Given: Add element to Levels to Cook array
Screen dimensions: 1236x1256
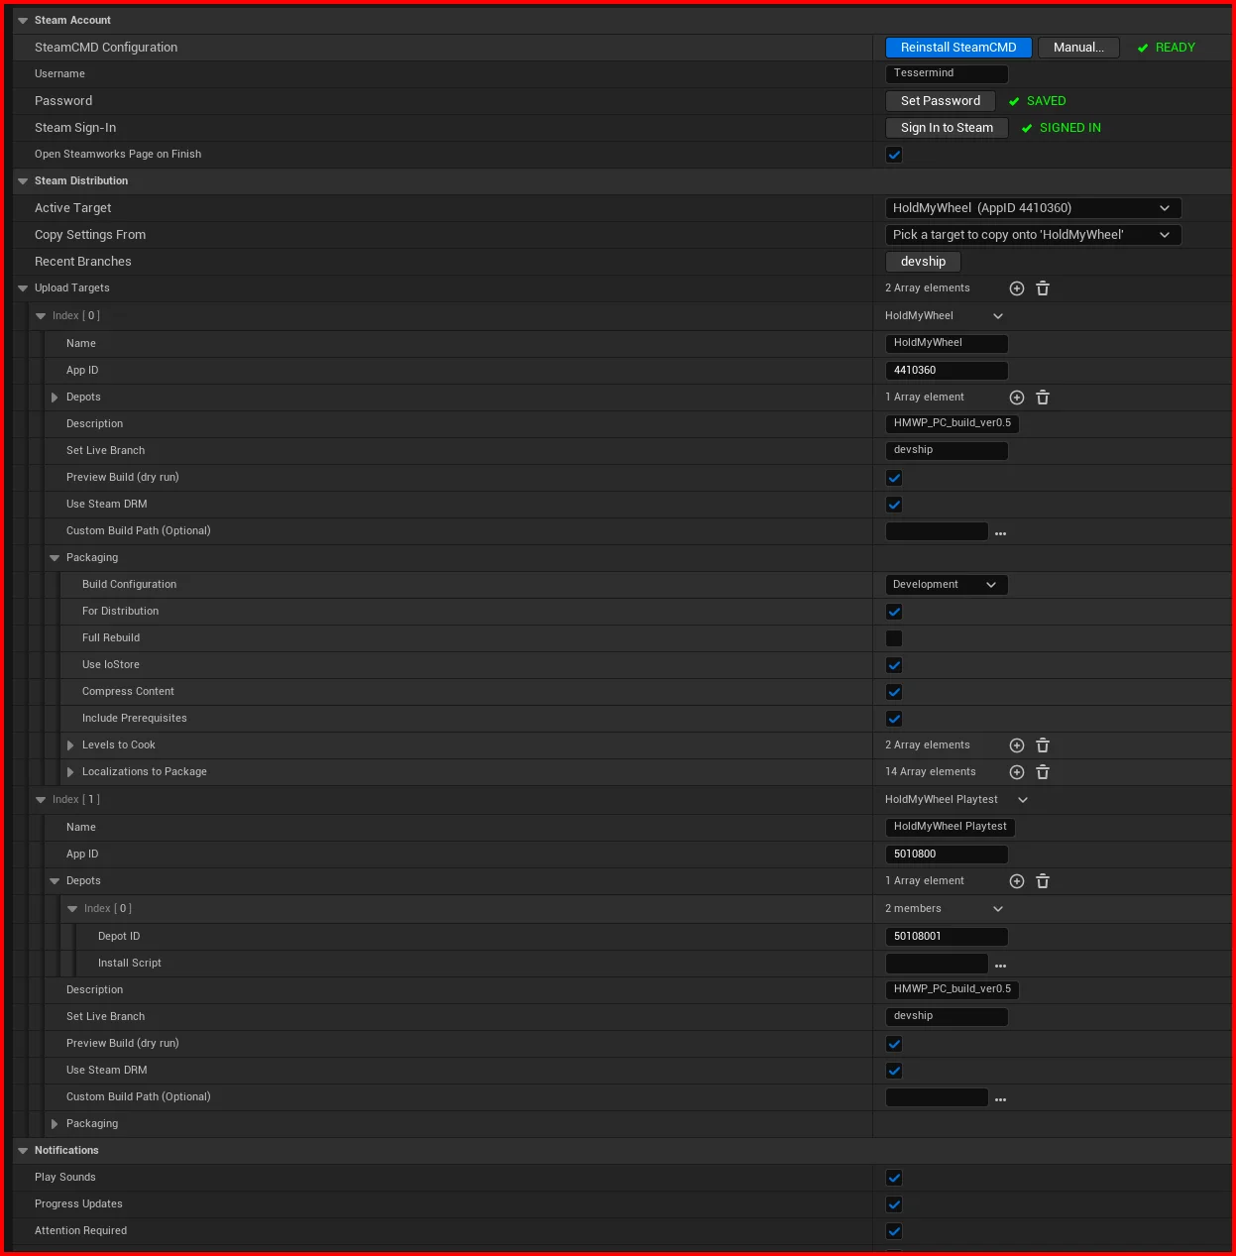Looking at the screenshot, I should 1017,745.
